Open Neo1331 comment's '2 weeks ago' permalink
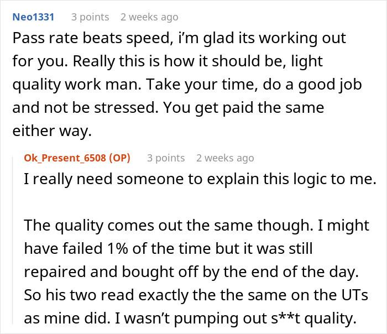Image resolution: width=387 pixels, height=334 pixels. [149, 17]
